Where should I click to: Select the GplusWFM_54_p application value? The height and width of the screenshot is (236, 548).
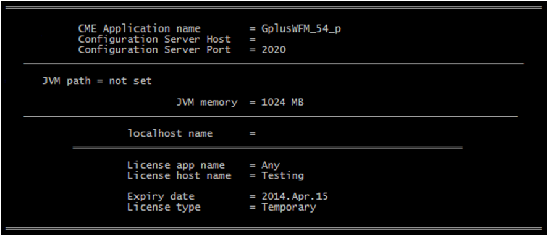[x=301, y=29]
